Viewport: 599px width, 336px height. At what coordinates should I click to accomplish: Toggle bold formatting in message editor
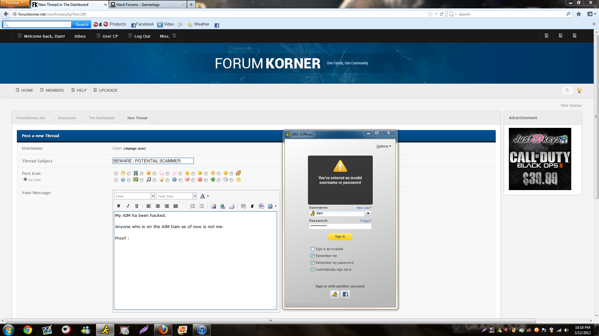119,206
